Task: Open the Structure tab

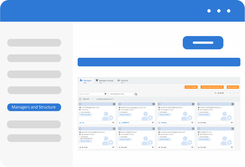Action: pyautogui.click(x=123, y=80)
